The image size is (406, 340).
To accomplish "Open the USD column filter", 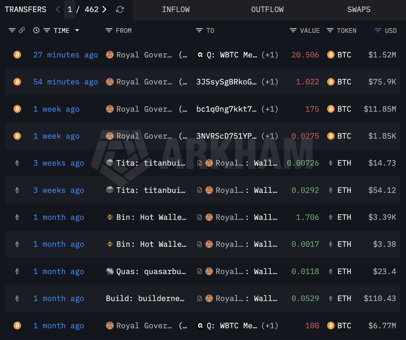I will click(378, 31).
